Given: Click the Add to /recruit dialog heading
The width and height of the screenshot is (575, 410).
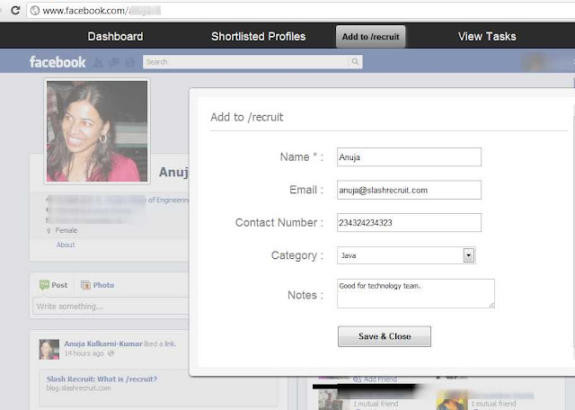Looking at the screenshot, I should pyautogui.click(x=247, y=117).
